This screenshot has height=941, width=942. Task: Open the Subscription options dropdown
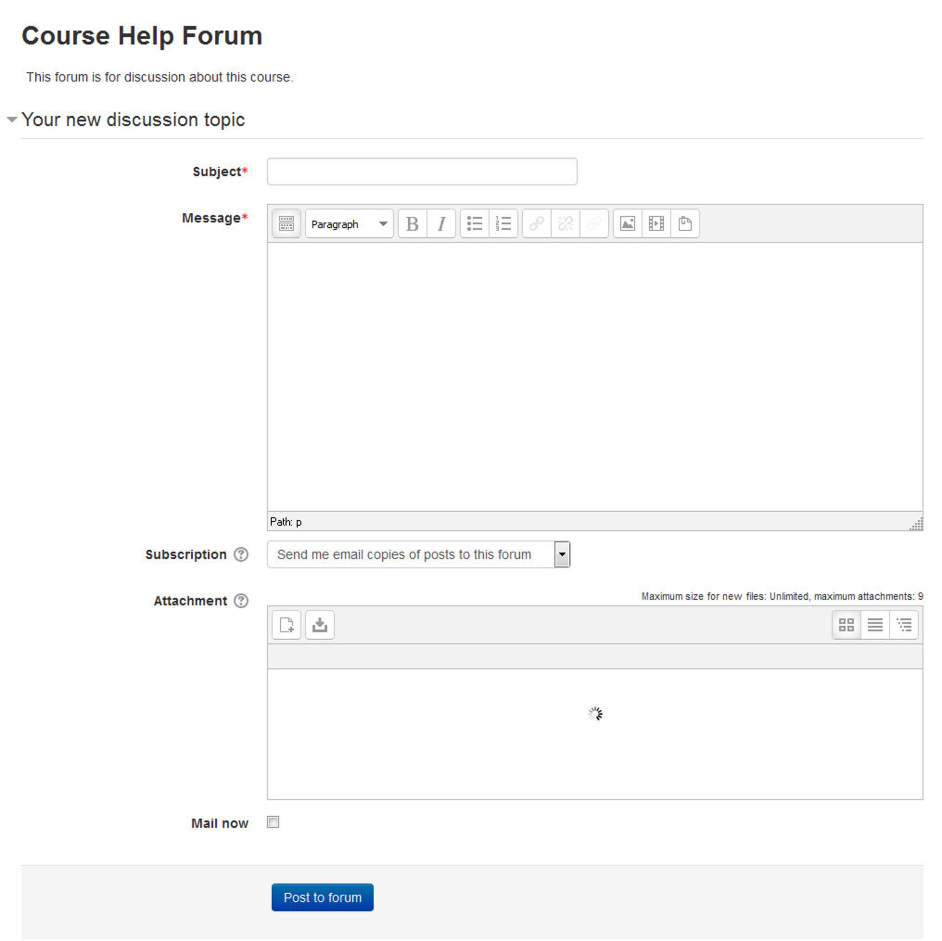(x=561, y=554)
